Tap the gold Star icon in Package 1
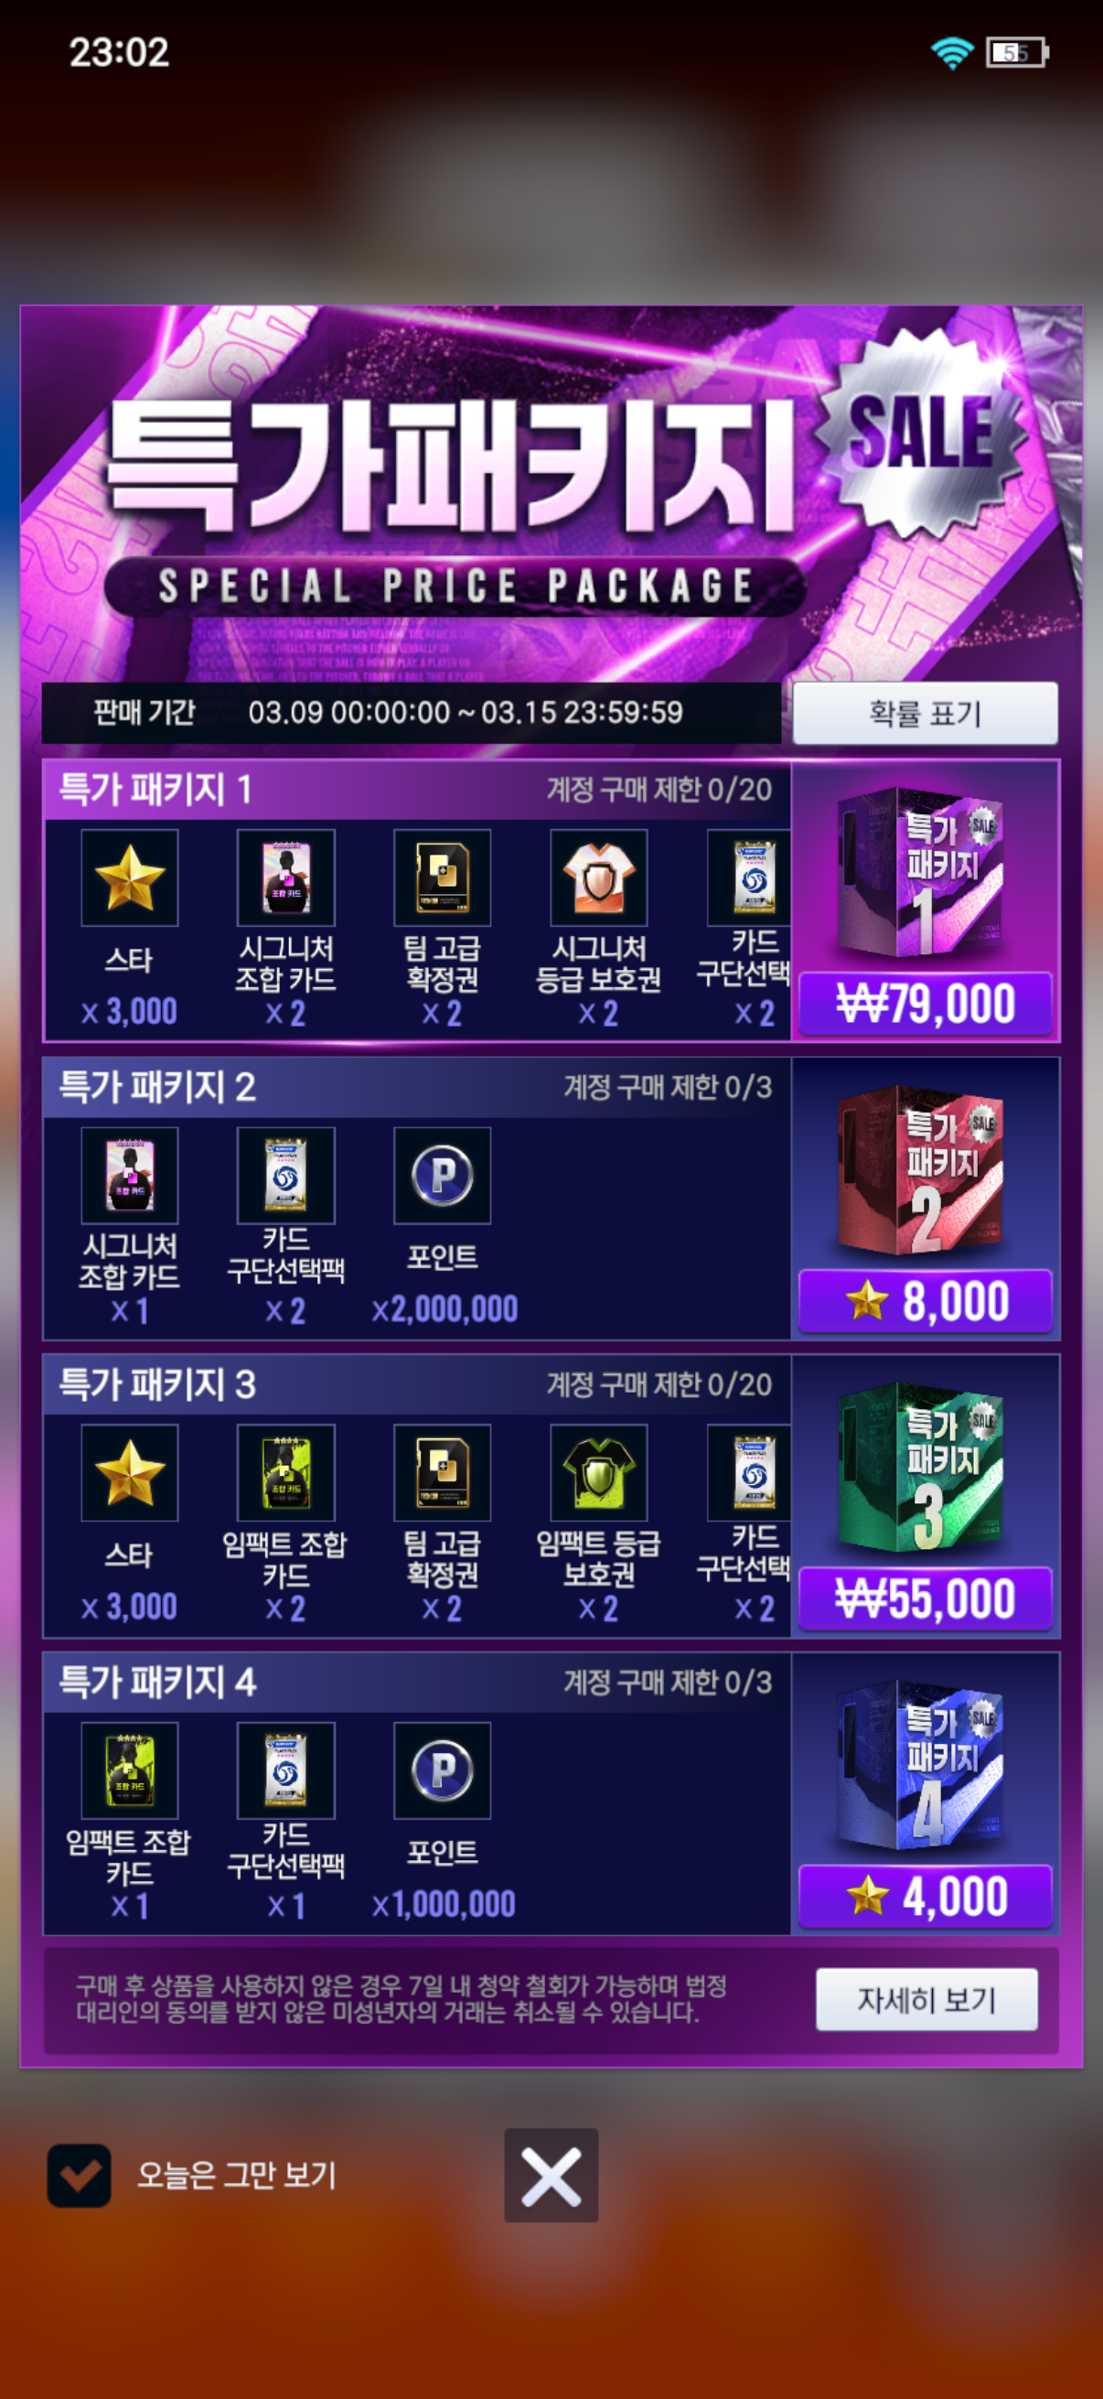Image resolution: width=1103 pixels, height=2399 pixels. pos(129,877)
